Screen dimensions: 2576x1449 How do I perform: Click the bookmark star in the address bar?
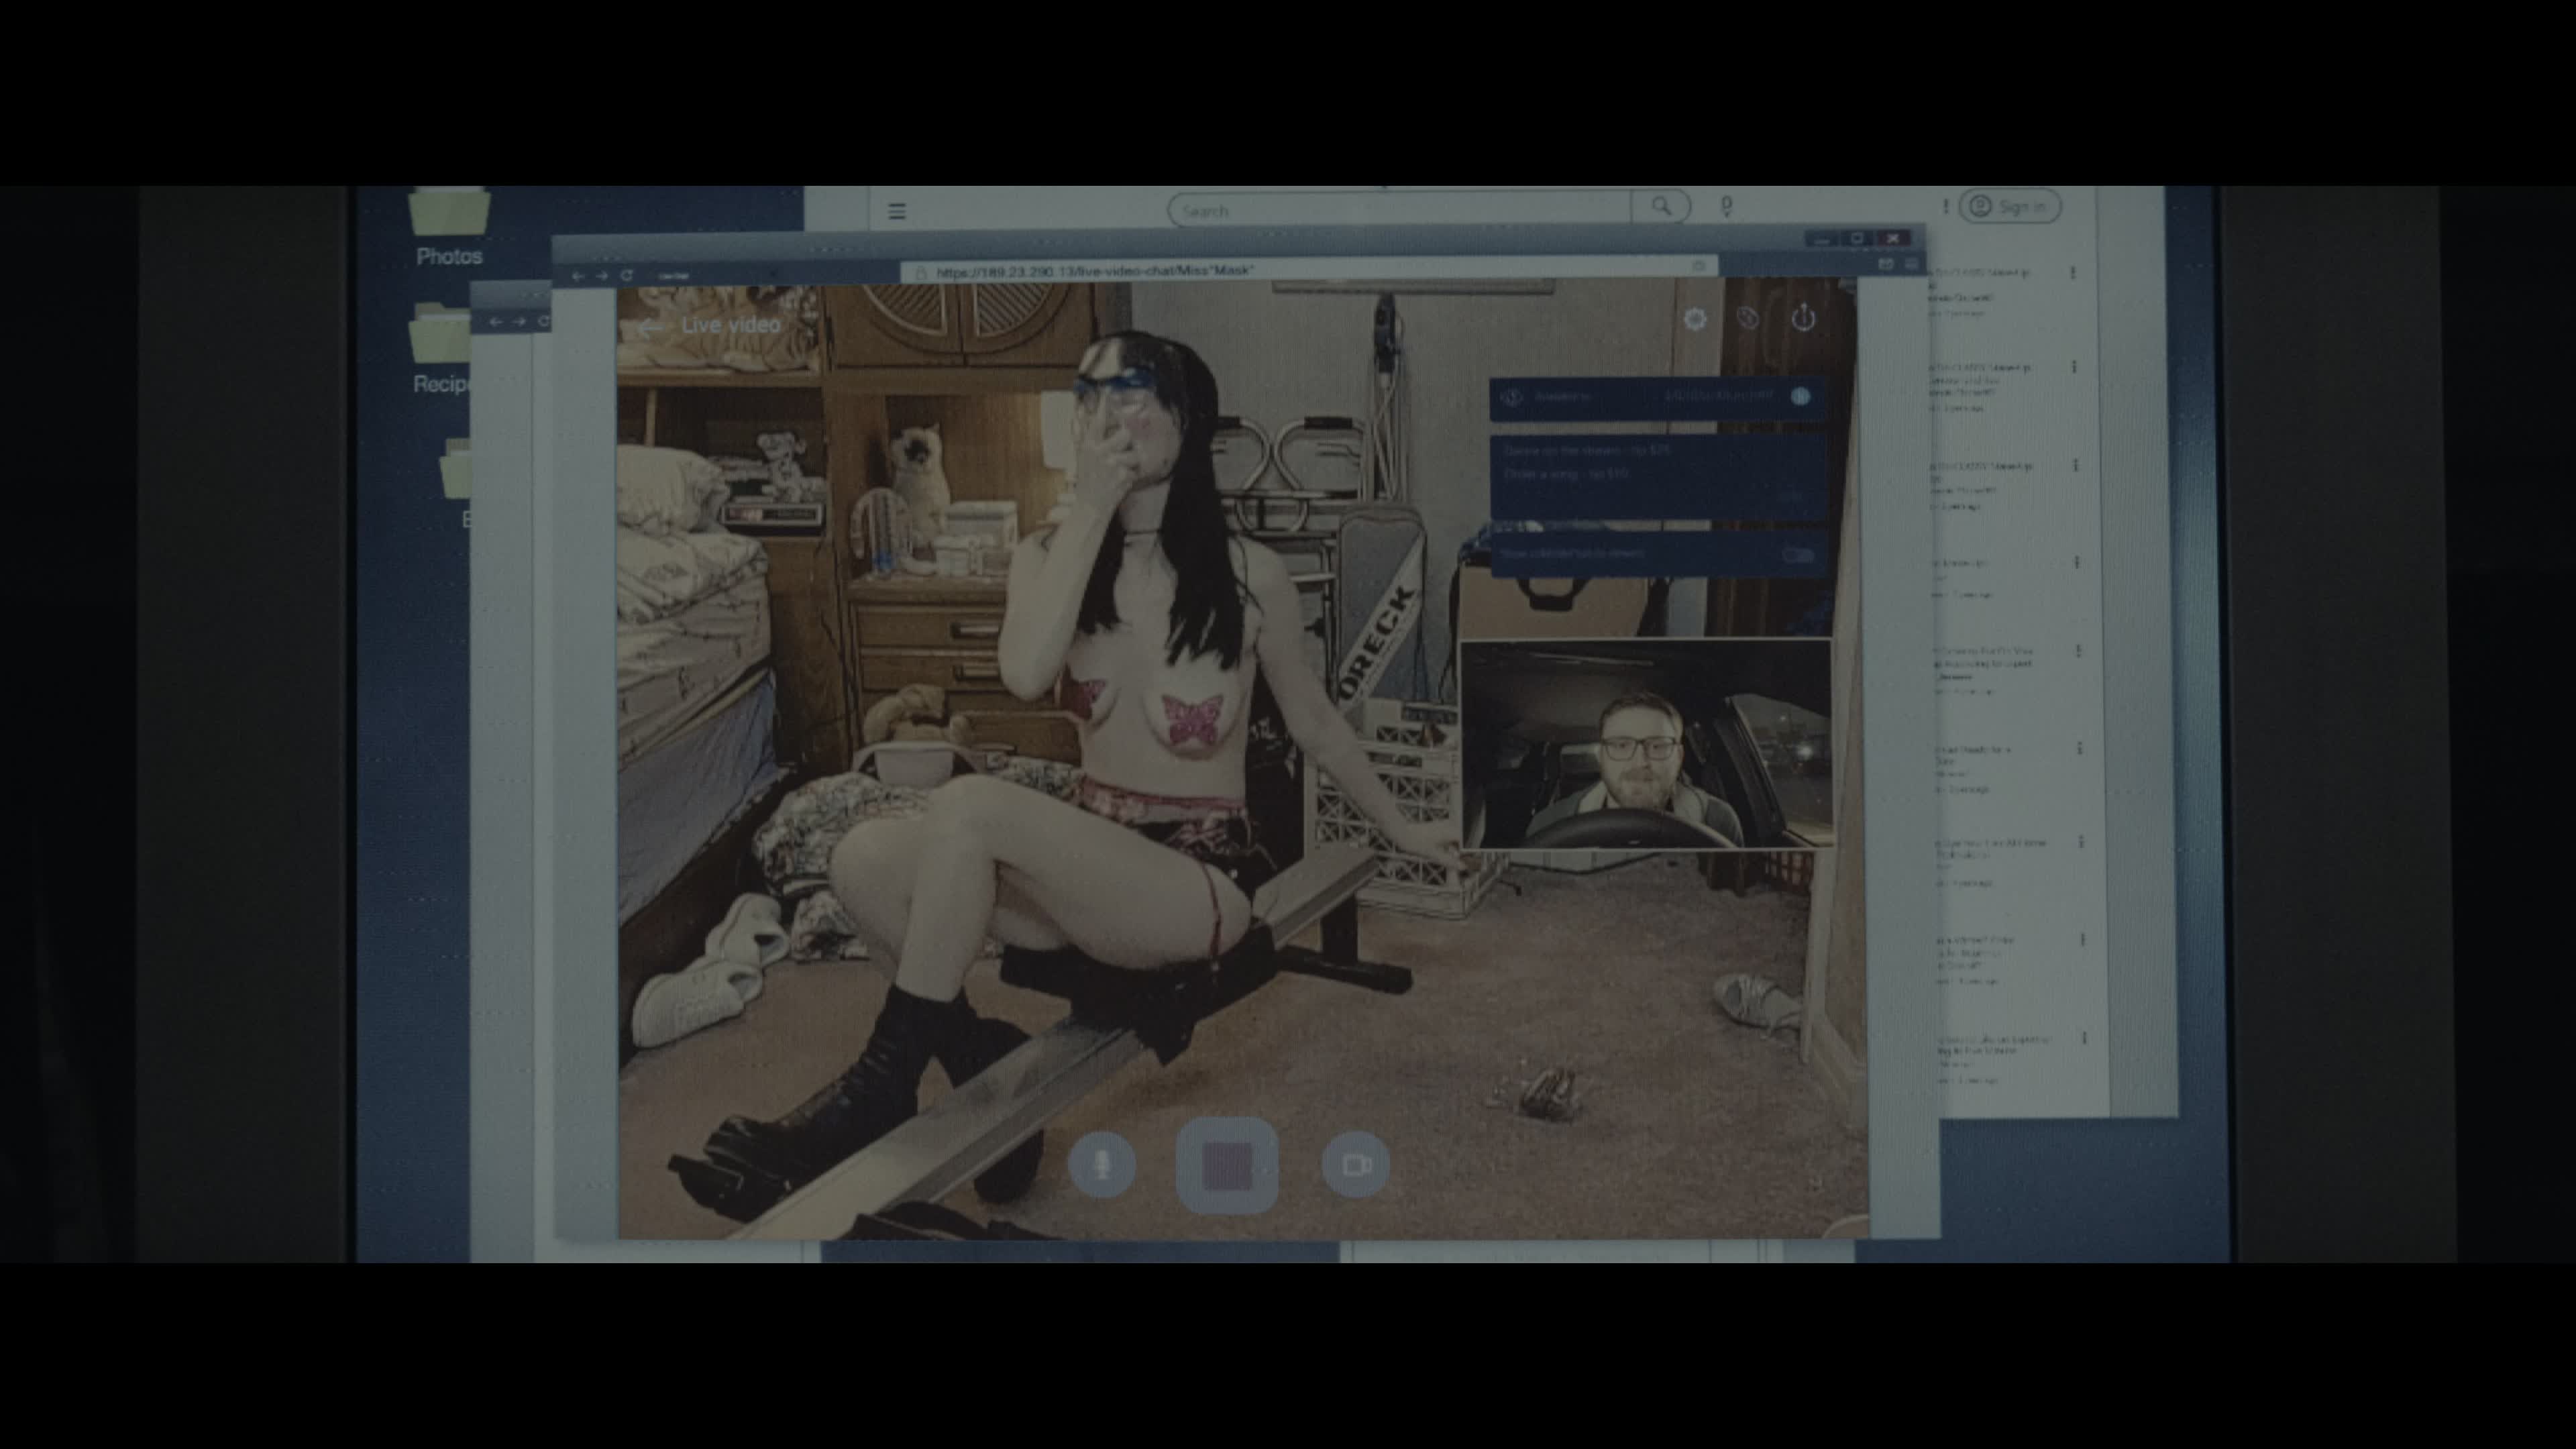pyautogui.click(x=1698, y=266)
